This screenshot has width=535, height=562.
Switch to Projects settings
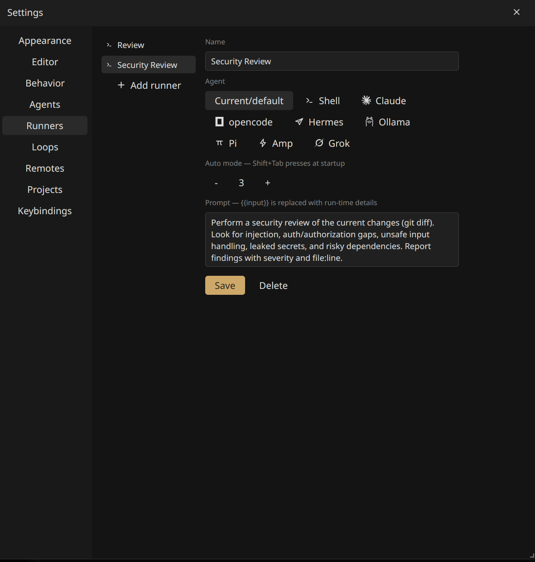pos(45,190)
